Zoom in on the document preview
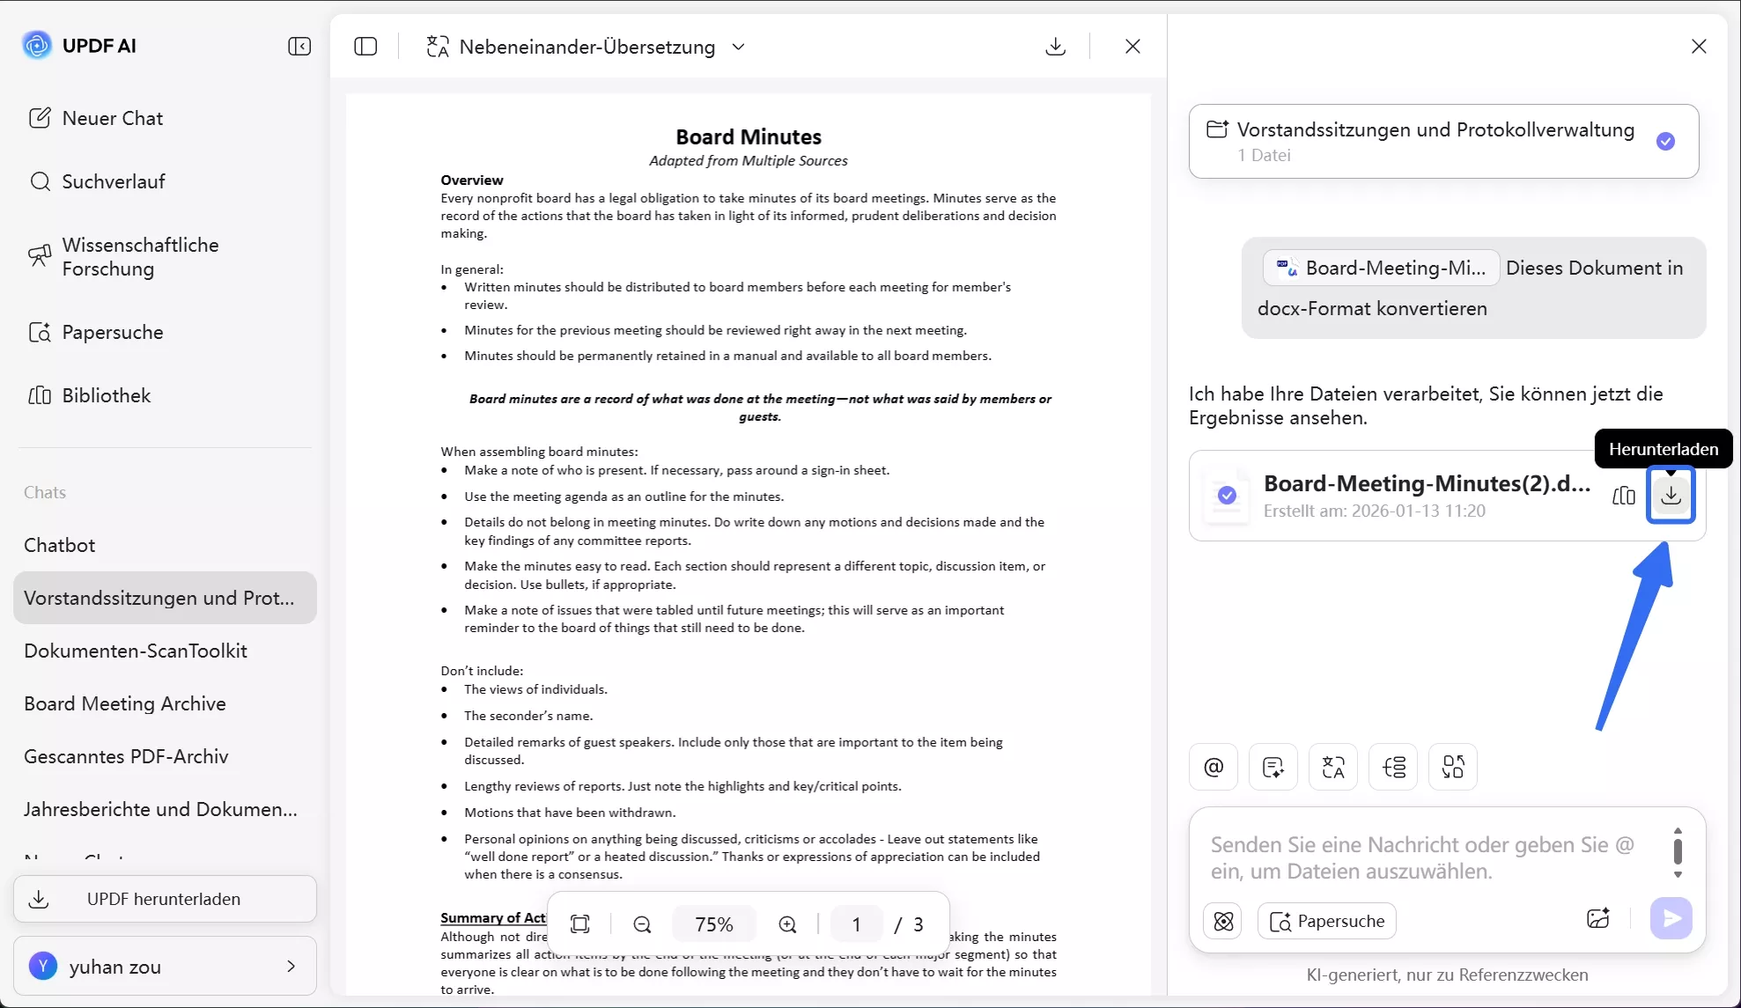The width and height of the screenshot is (1741, 1008). pyautogui.click(x=787, y=924)
